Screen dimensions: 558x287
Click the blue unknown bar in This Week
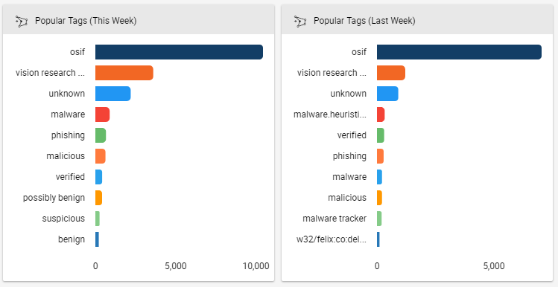pos(112,94)
